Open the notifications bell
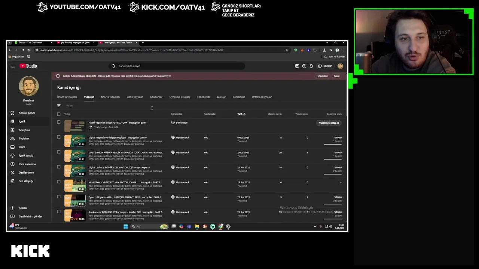This screenshot has width=479, height=269. pyautogui.click(x=311, y=66)
